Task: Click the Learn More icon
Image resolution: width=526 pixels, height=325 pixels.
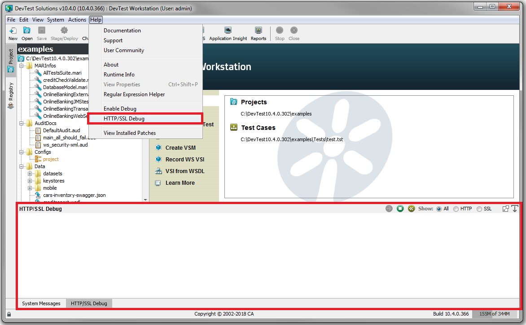Action: click(x=158, y=183)
